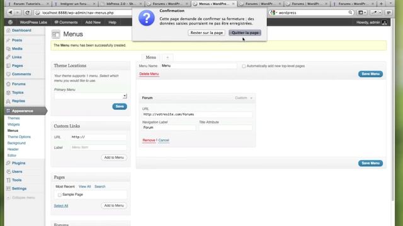Open the Primary Menu dropdown
The height and width of the screenshot is (226, 403).
[91, 96]
